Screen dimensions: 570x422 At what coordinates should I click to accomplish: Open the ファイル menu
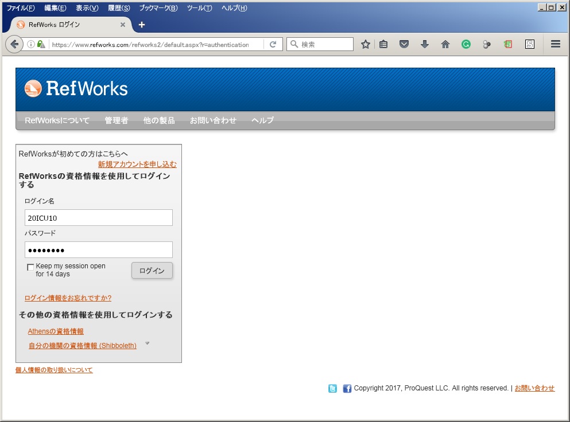(21, 7)
